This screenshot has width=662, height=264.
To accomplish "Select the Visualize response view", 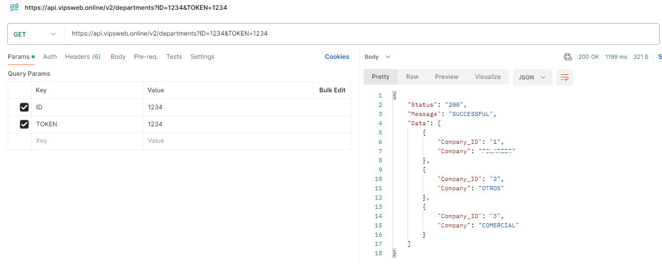I will tap(488, 77).
